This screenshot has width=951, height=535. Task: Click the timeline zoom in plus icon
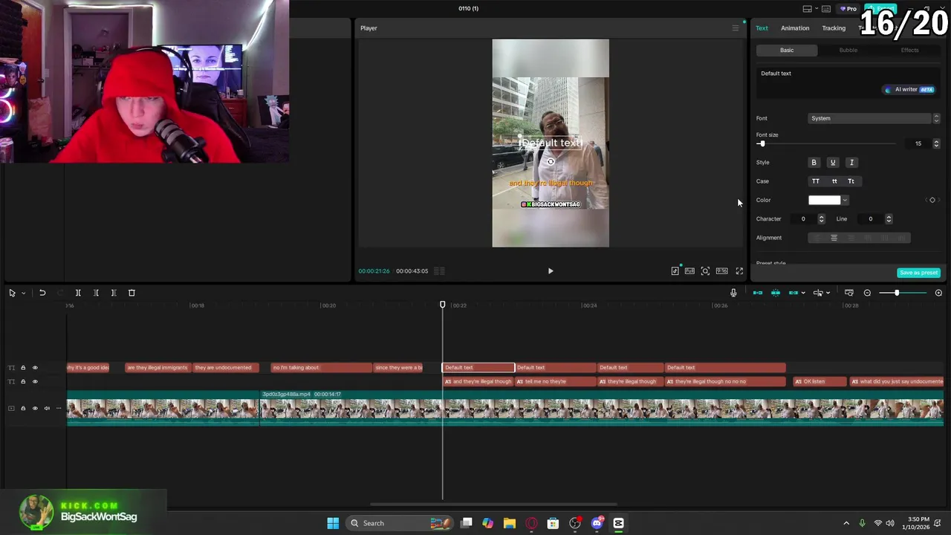tap(938, 293)
